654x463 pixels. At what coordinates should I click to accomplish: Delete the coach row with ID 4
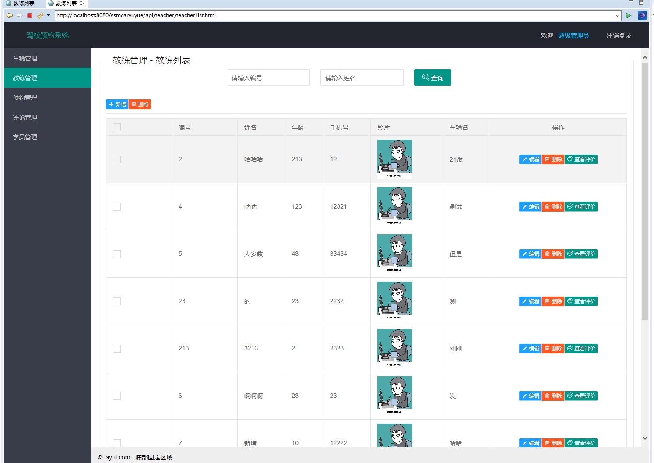point(553,207)
